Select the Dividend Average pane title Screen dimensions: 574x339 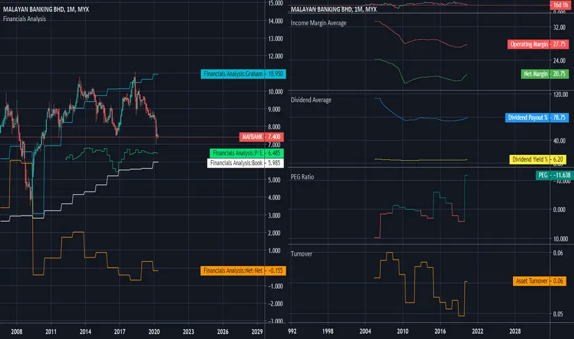coord(311,100)
